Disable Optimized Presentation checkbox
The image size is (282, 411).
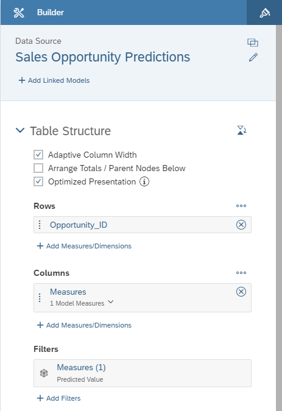click(x=38, y=181)
